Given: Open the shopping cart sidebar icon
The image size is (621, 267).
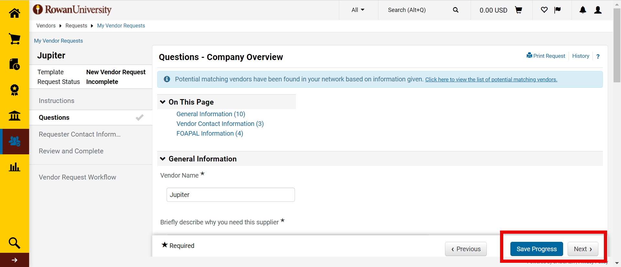Looking at the screenshot, I should [x=15, y=39].
